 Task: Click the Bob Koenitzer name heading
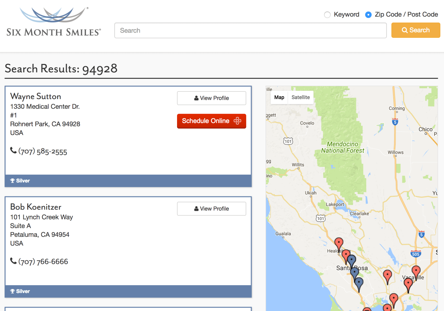pos(36,207)
